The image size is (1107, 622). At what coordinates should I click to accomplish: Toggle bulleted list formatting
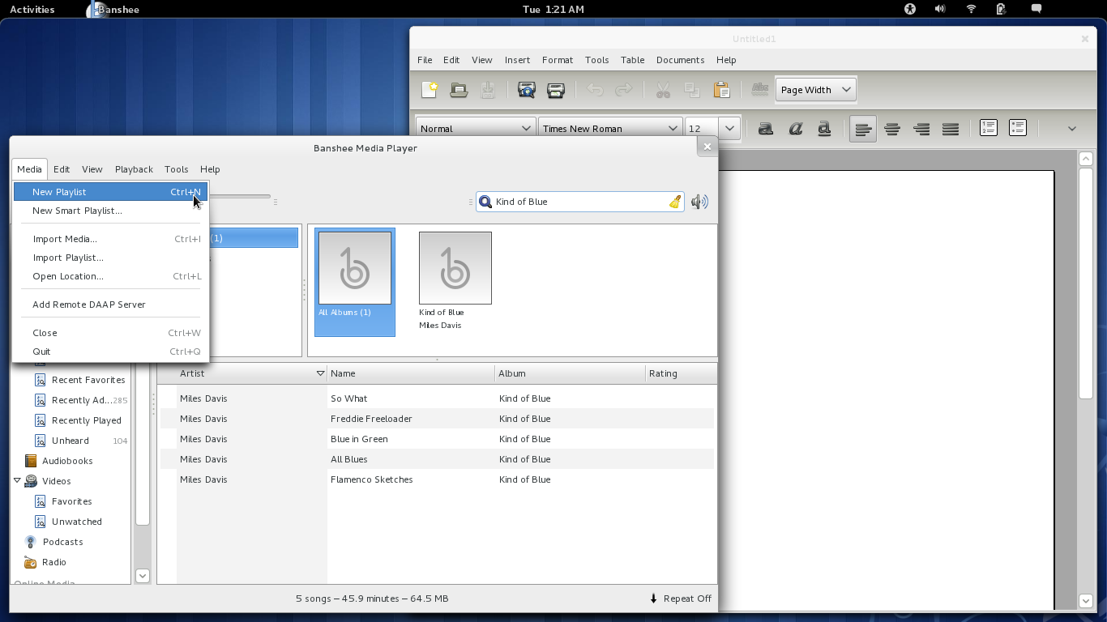point(1018,128)
